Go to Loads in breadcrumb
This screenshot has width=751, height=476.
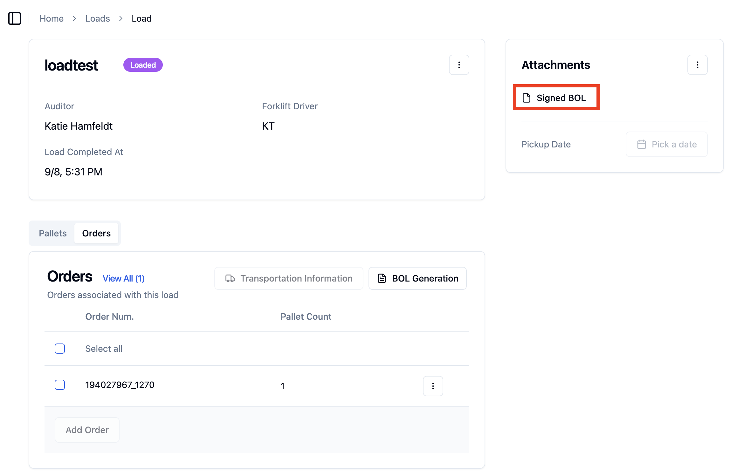[98, 18]
